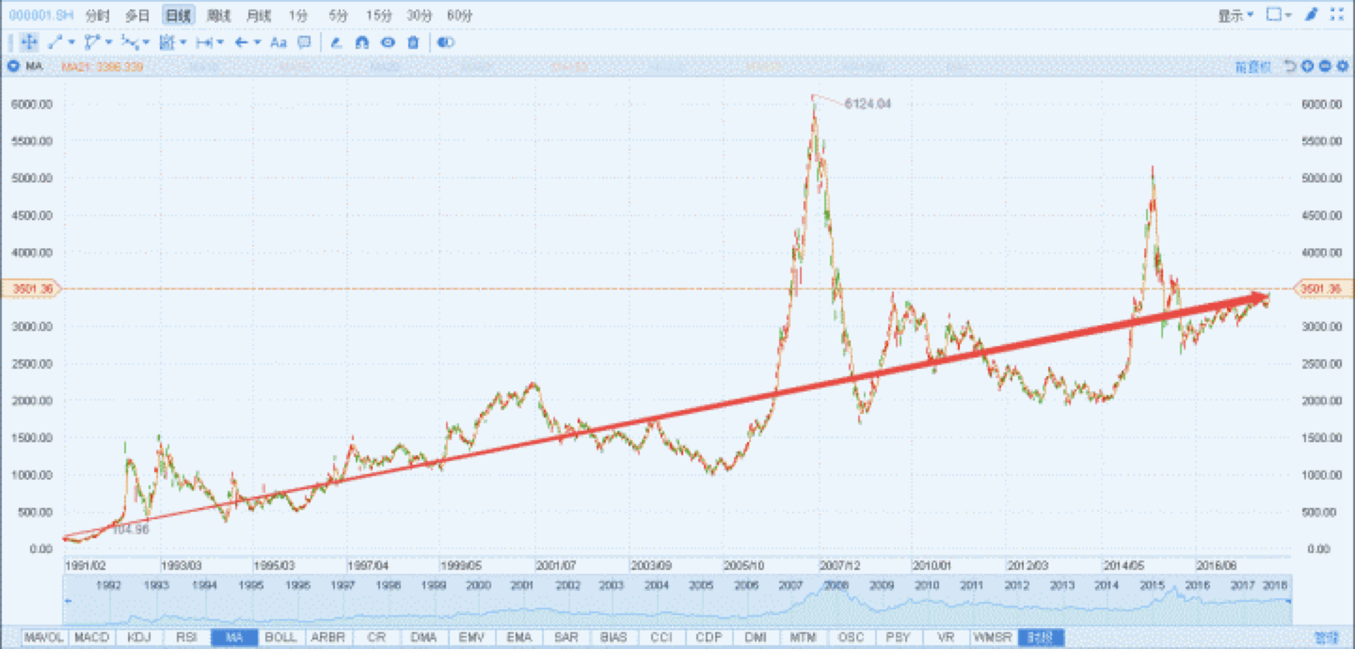Enable the MAVOL indicator

pyautogui.click(x=44, y=637)
